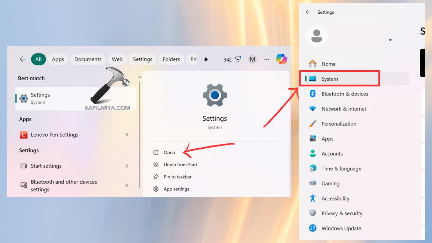Click the Accessibility icon in the sidebar
Screen dimensions: 432x243
(312, 198)
